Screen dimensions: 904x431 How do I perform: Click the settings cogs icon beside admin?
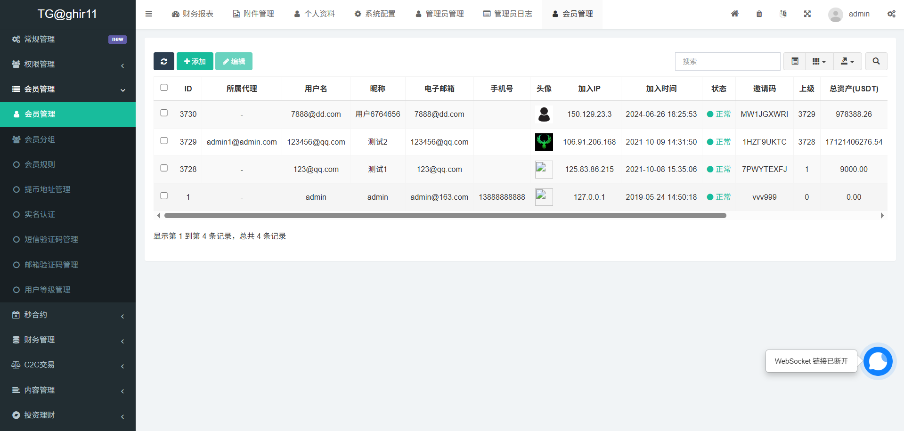point(891,14)
